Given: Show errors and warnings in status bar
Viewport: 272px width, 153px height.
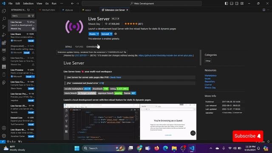Looking at the screenshot, I should click(x=11, y=142).
